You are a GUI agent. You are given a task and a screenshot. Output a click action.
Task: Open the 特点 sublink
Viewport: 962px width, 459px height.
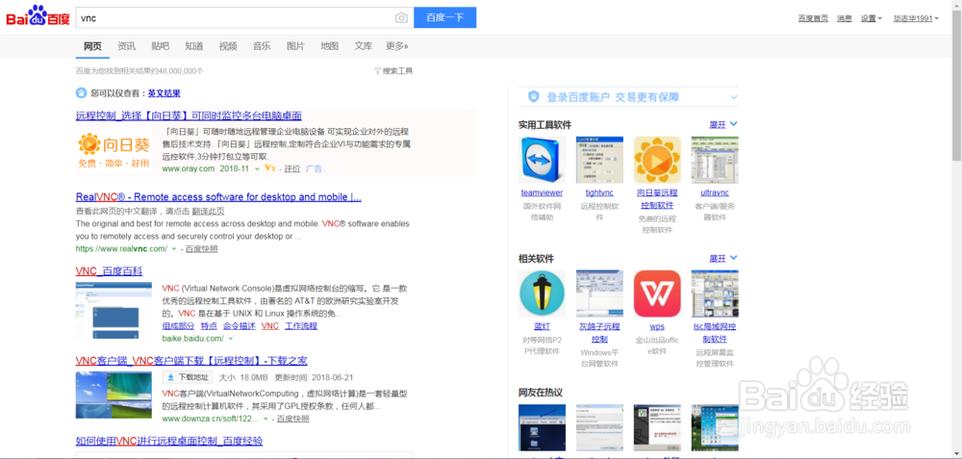coord(209,326)
